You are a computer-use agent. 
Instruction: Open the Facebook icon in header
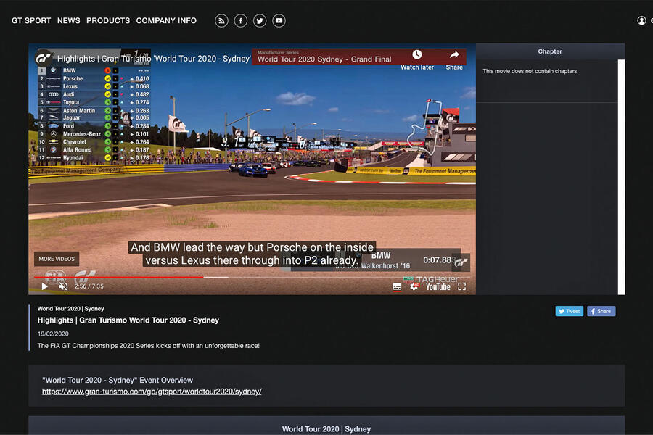click(240, 20)
